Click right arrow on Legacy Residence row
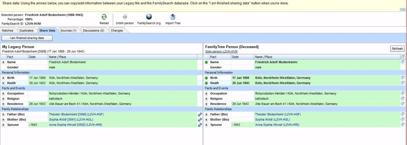 point(3,104)
